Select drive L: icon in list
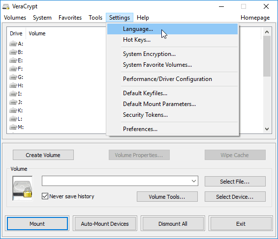Image resolution: width=278 pixels, height=239 pixels. [x=13, y=119]
